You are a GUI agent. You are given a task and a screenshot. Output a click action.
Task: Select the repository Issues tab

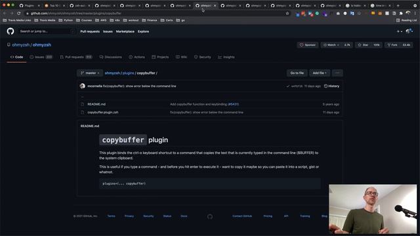click(41, 57)
